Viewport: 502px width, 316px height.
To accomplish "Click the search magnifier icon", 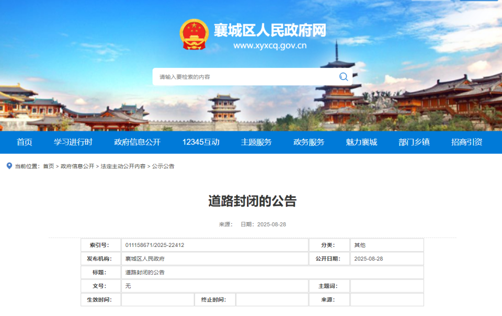I will click(x=344, y=76).
